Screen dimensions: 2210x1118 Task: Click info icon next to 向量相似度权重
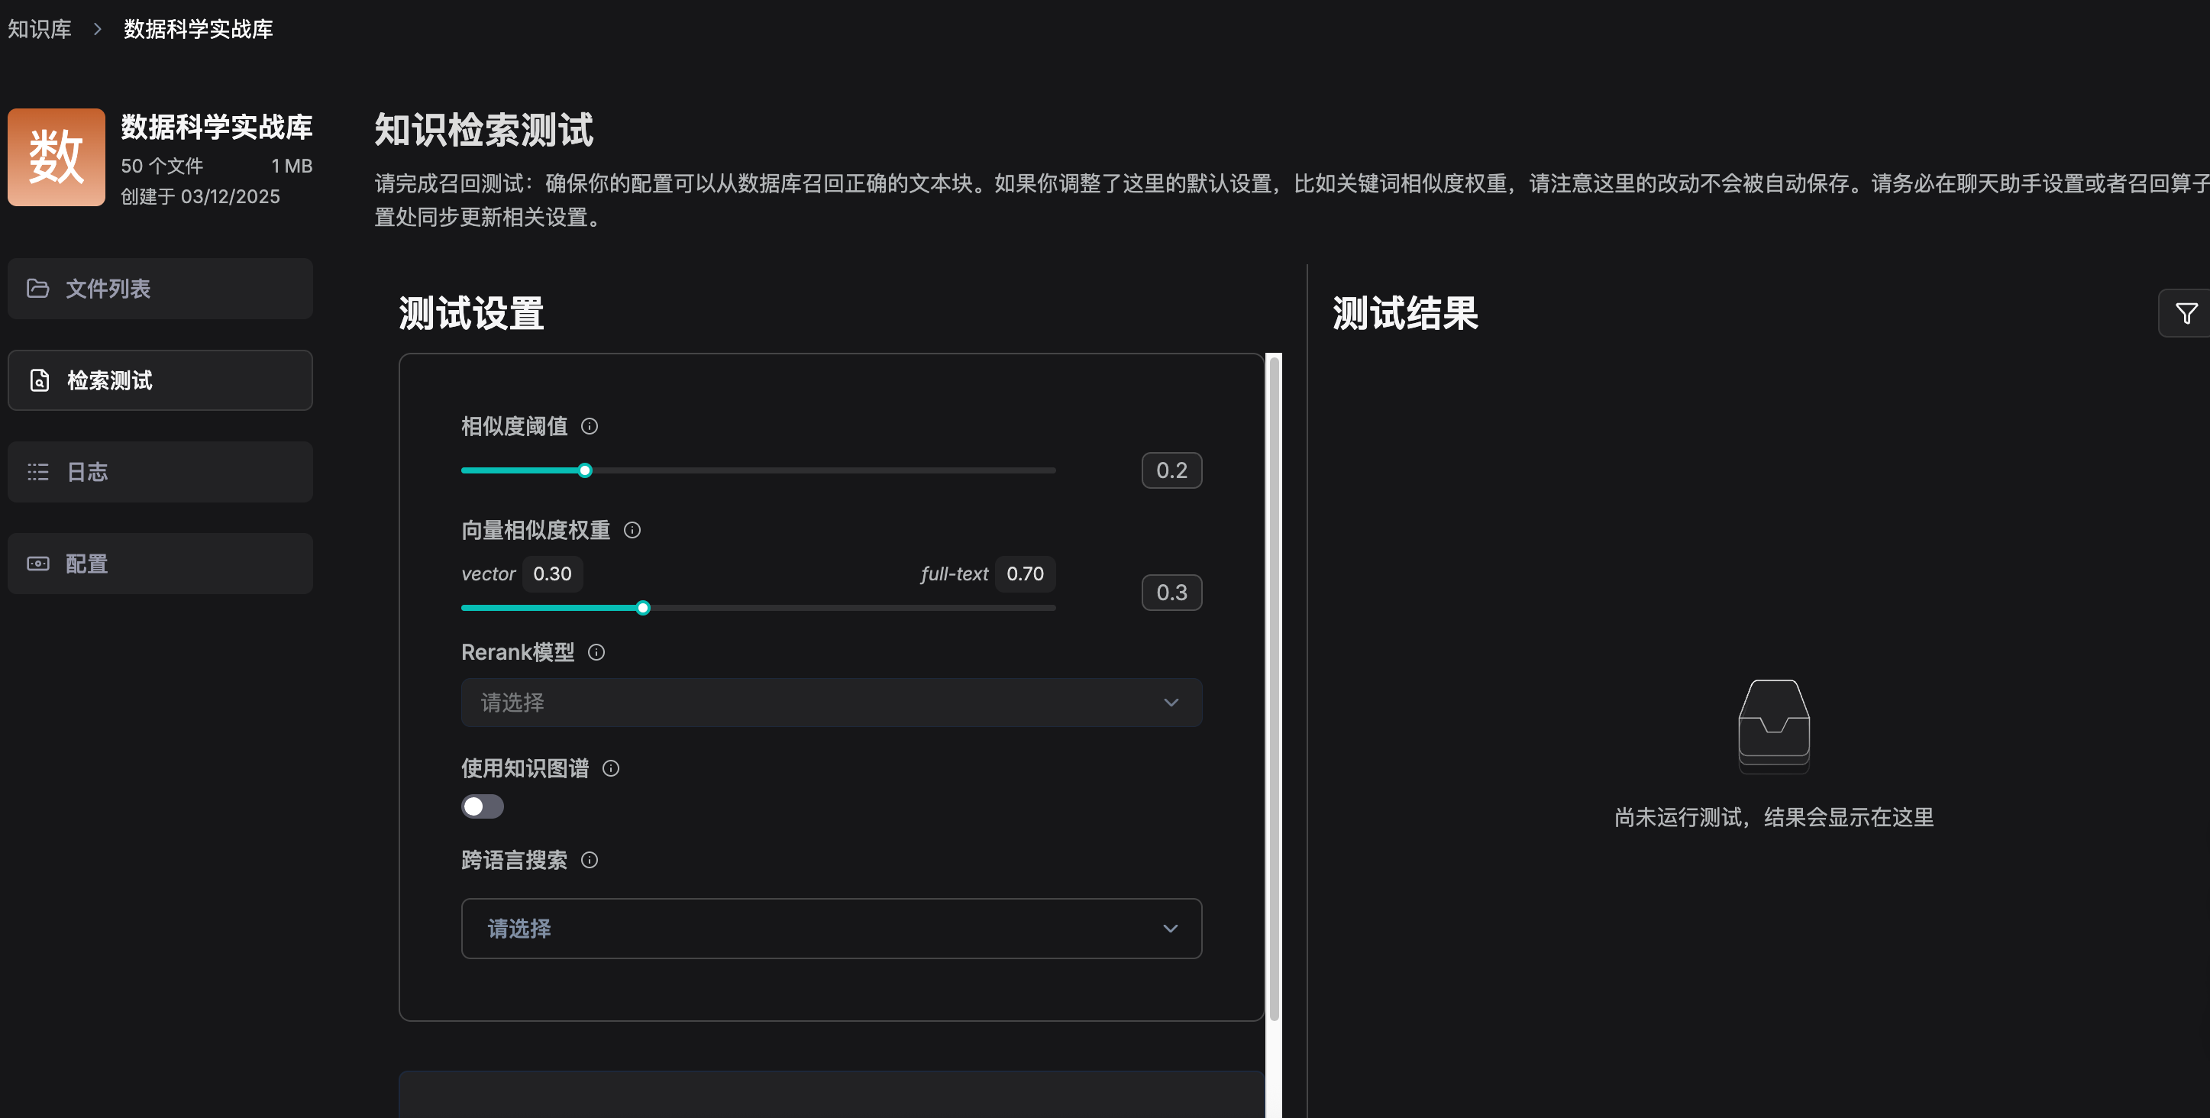[632, 530]
